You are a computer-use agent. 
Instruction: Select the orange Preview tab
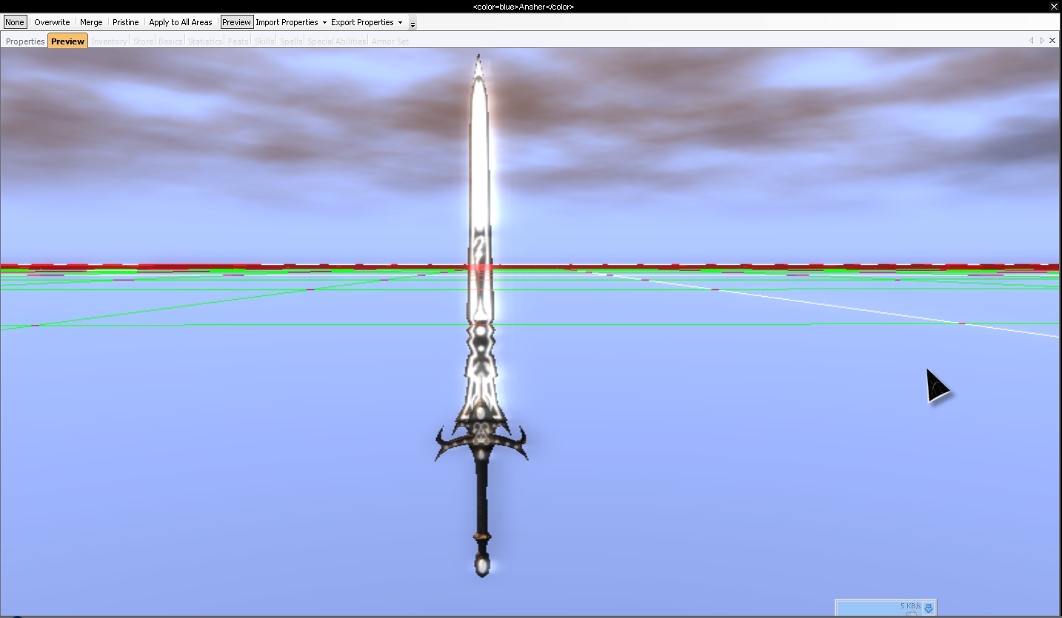point(67,41)
